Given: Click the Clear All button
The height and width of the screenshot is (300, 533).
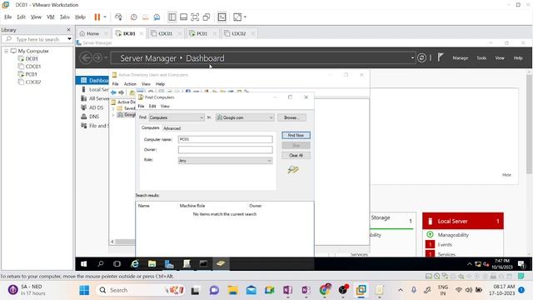Looking at the screenshot, I should [296, 156].
